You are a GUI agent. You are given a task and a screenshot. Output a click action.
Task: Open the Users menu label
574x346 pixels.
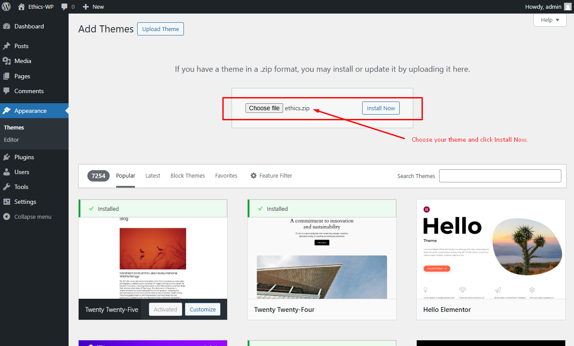coord(22,172)
